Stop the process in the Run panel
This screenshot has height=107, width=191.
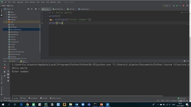tap(5, 68)
